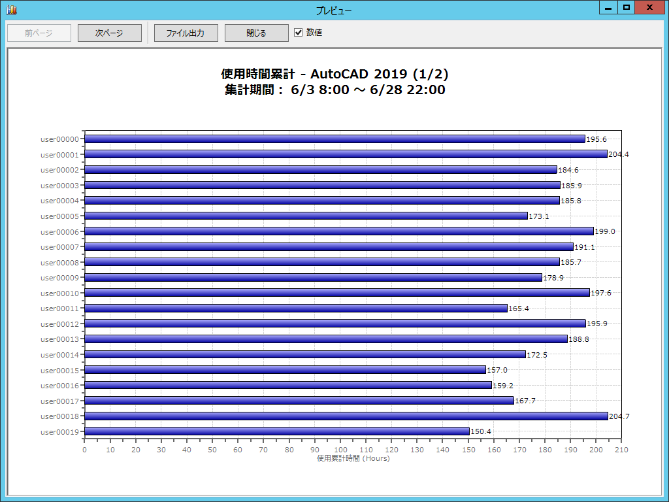Click the 50 tick label on x-axis
This screenshot has height=502, width=669.
(212, 450)
